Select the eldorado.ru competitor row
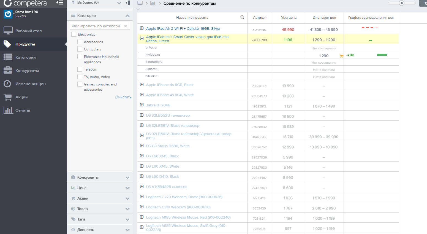The height and width of the screenshot is (234, 427). (x=268, y=62)
